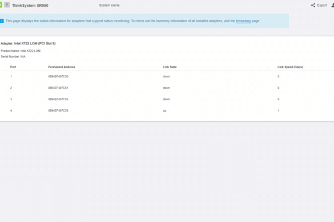Click the ThinkSystem SR950 title
This screenshot has height=222, width=334.
30,6
